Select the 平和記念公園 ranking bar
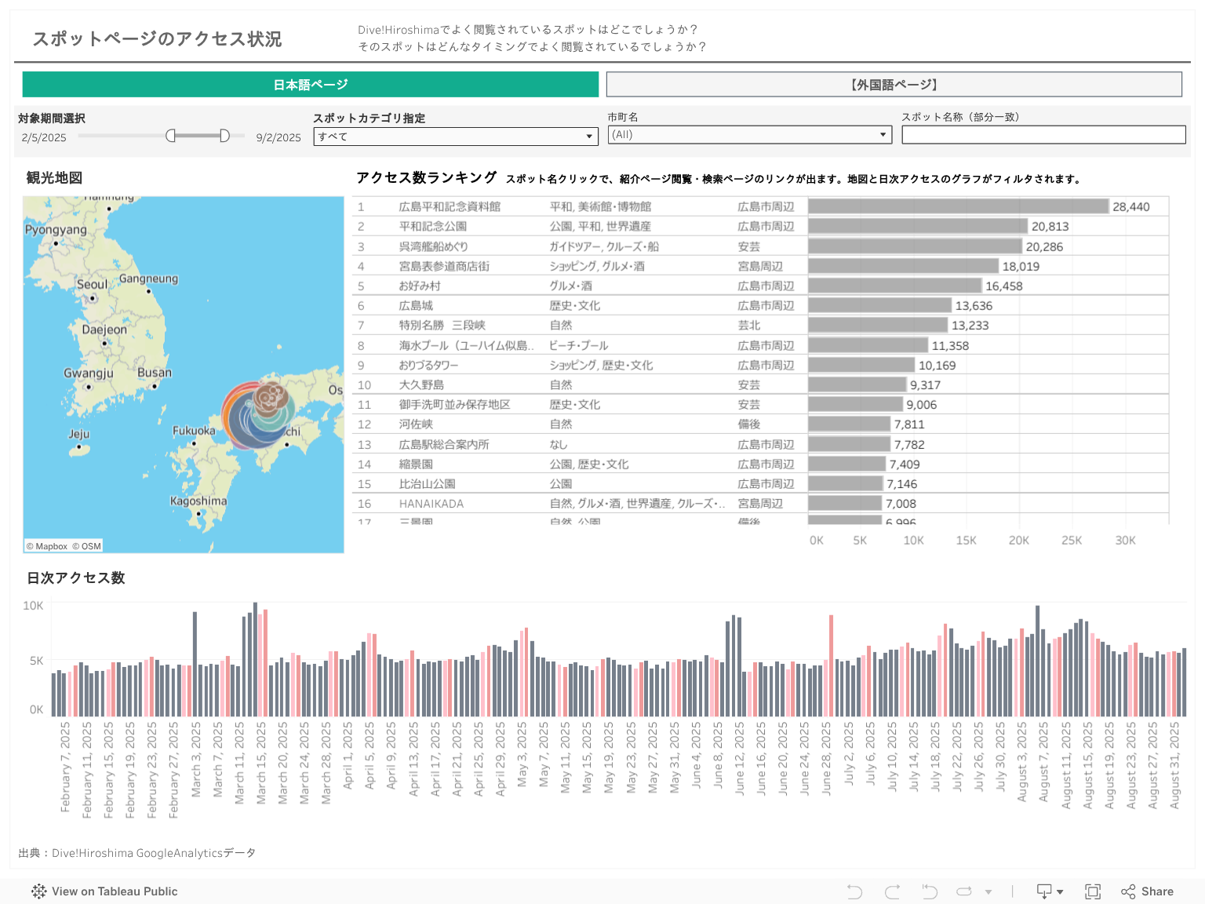Viewport: 1205px width, 904px height. click(917, 227)
